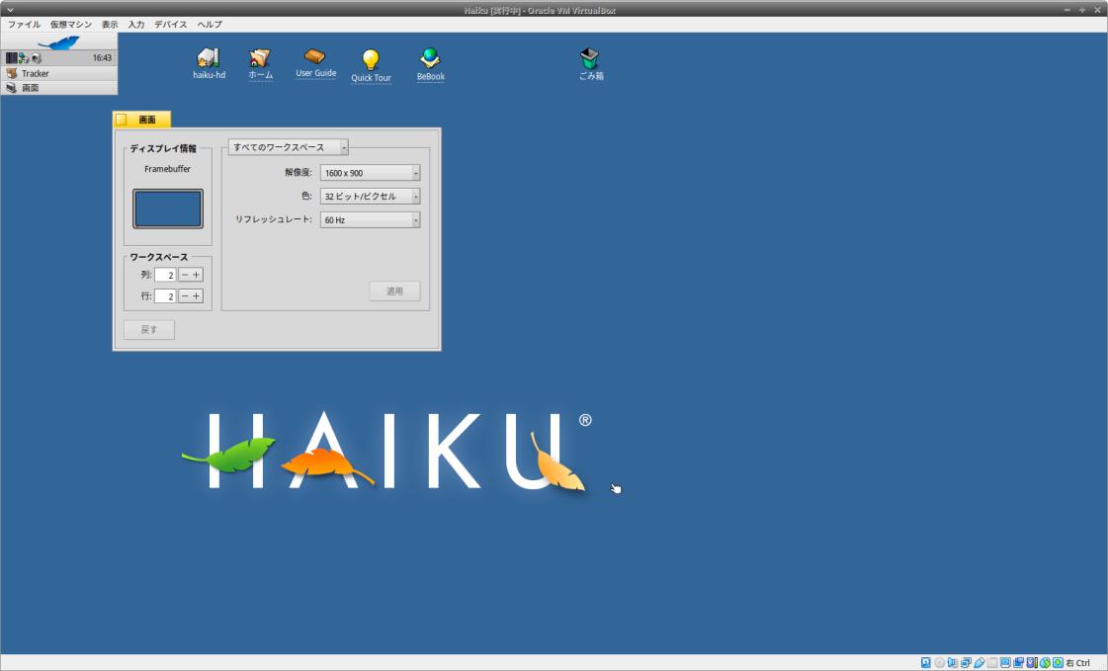The image size is (1108, 671).
Task: Open the 表示 menu
Action: (x=110, y=24)
